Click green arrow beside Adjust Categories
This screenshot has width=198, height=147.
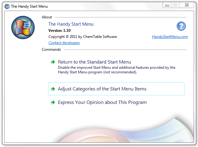point(53,89)
